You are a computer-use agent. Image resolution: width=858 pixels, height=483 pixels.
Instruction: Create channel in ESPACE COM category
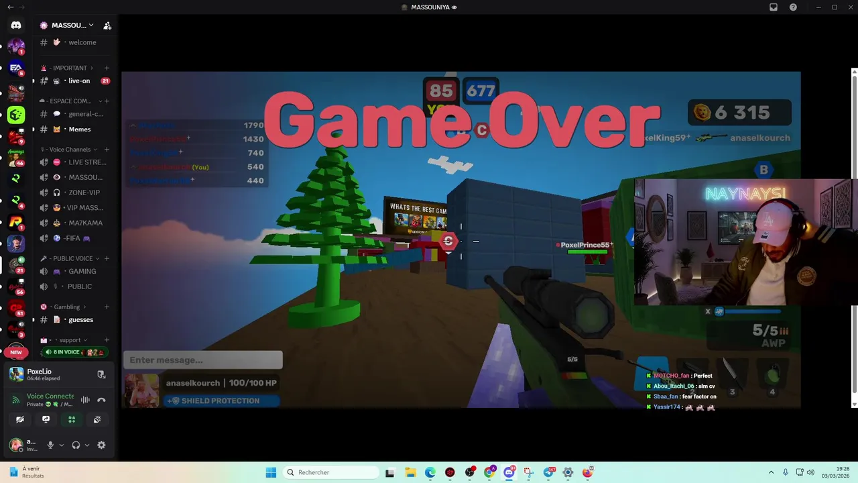[107, 101]
